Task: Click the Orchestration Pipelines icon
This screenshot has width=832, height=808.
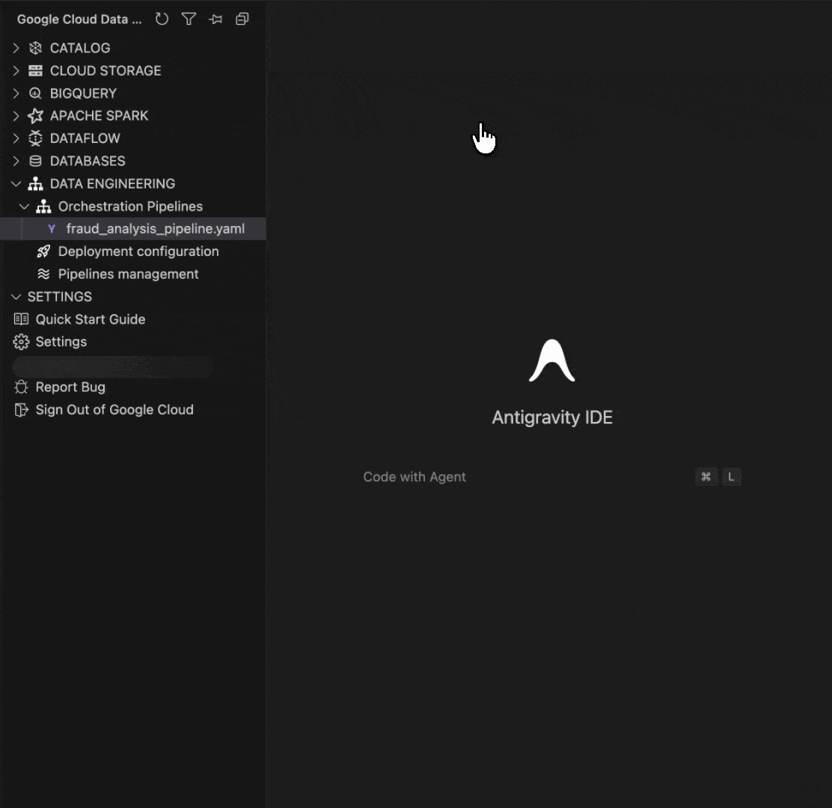Action: pos(43,206)
